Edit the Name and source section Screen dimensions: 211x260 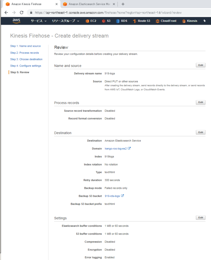click(x=201, y=65)
